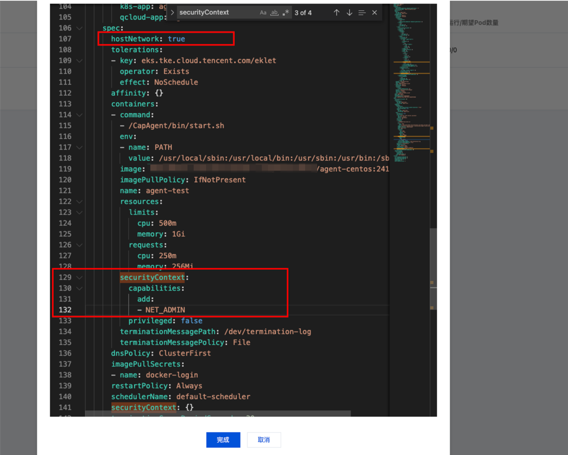Click the 'capabilities:' line
Viewport: 568px width, 455px height.
[157, 288]
